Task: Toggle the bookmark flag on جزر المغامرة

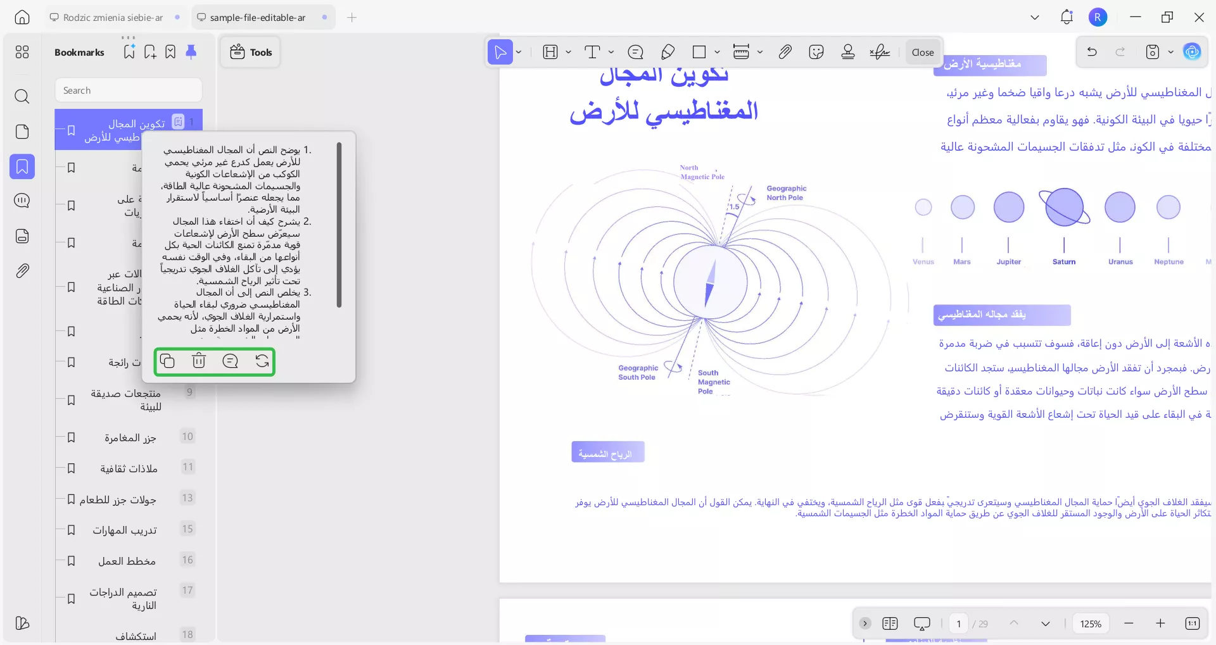Action: click(71, 437)
